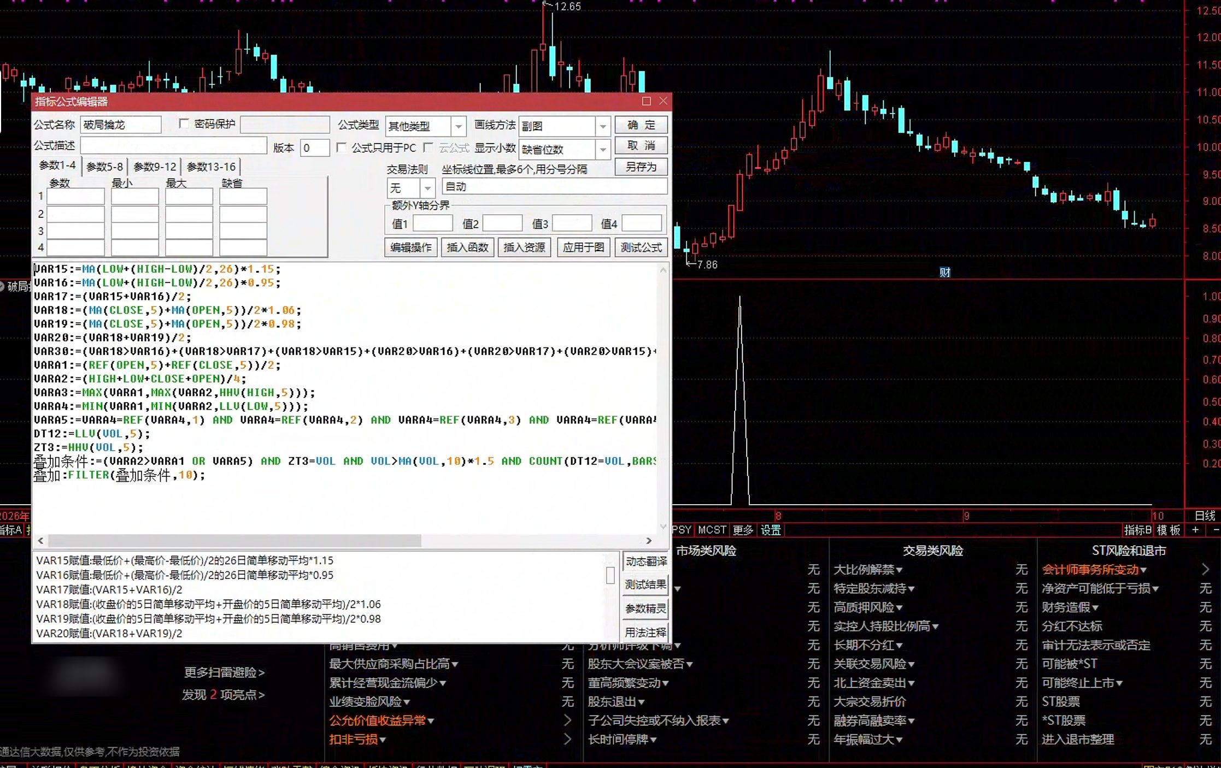Image resolution: width=1221 pixels, height=768 pixels.
Task: Open the 交易法则 dropdown showing 无
Action: [x=428, y=188]
